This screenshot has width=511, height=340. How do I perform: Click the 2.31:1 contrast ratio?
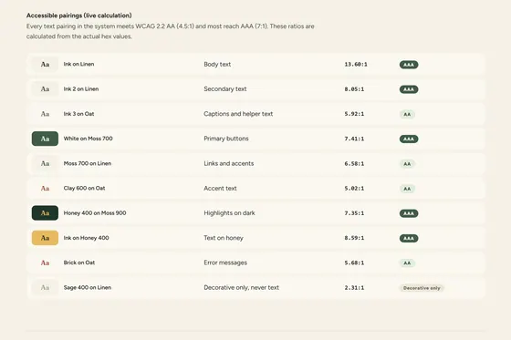click(354, 287)
